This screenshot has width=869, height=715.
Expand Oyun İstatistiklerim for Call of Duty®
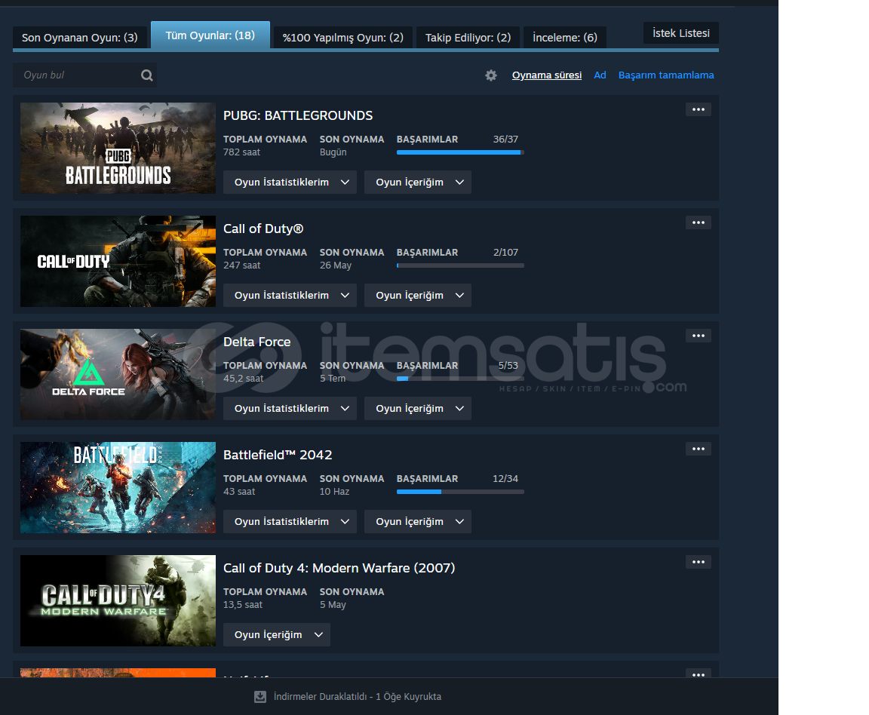click(x=290, y=296)
